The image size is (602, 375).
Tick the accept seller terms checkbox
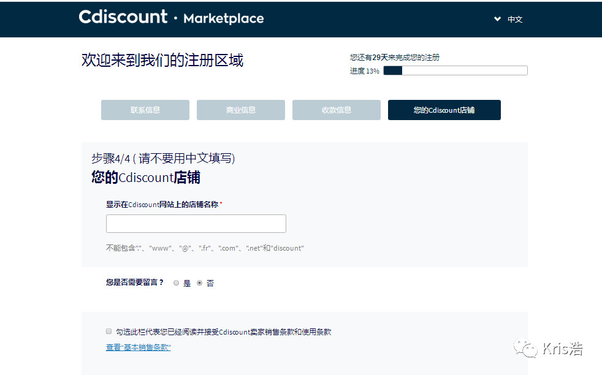coord(109,331)
